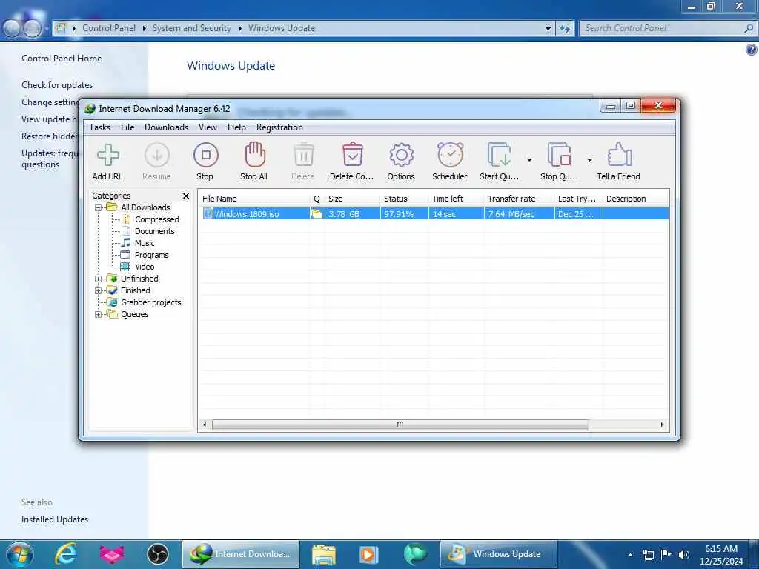Select the Grabber projects item
Screen dimensions: 759x569
click(150, 302)
